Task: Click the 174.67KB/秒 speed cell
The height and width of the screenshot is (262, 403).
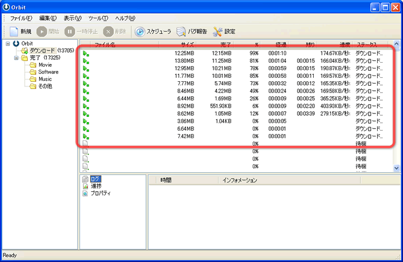Action: click(x=335, y=53)
